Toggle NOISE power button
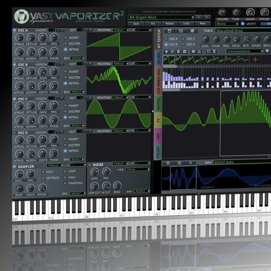 [x=89, y=165]
